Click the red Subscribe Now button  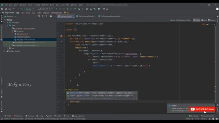[202, 109]
